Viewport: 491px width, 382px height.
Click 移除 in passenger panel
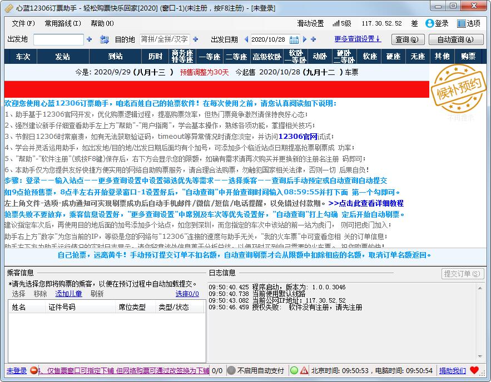click(x=41, y=294)
